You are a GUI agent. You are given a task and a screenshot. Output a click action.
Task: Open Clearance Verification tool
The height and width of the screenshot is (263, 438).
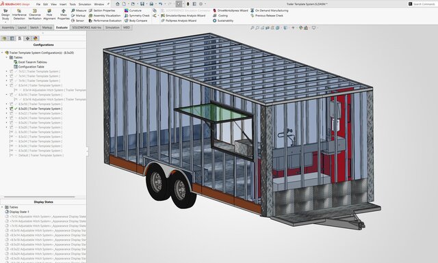[35, 14]
